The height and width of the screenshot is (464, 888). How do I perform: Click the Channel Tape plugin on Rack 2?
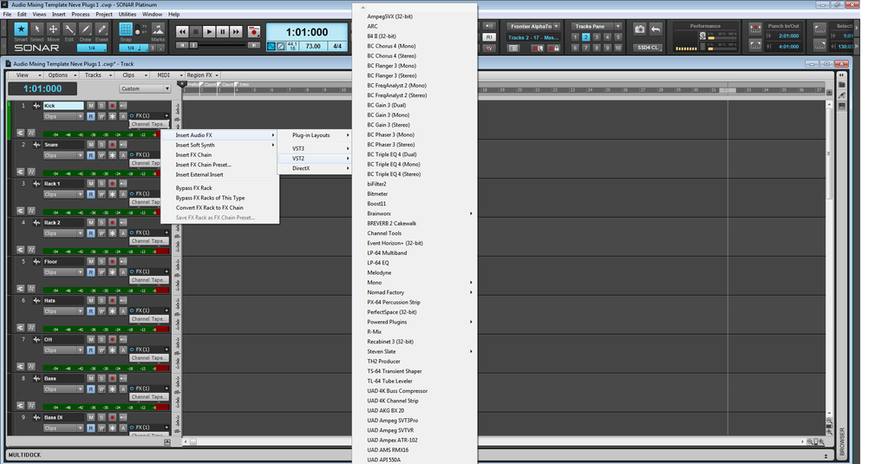tap(146, 241)
